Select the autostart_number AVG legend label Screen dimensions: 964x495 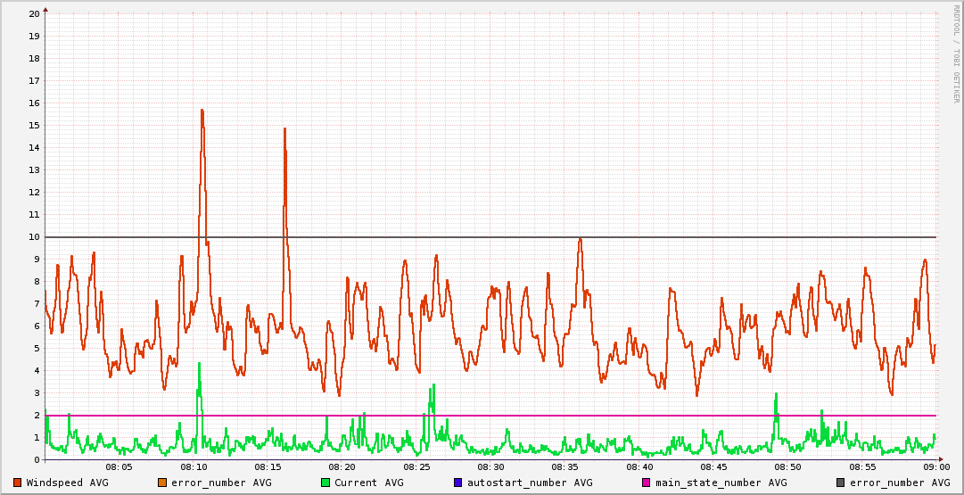tap(530, 483)
